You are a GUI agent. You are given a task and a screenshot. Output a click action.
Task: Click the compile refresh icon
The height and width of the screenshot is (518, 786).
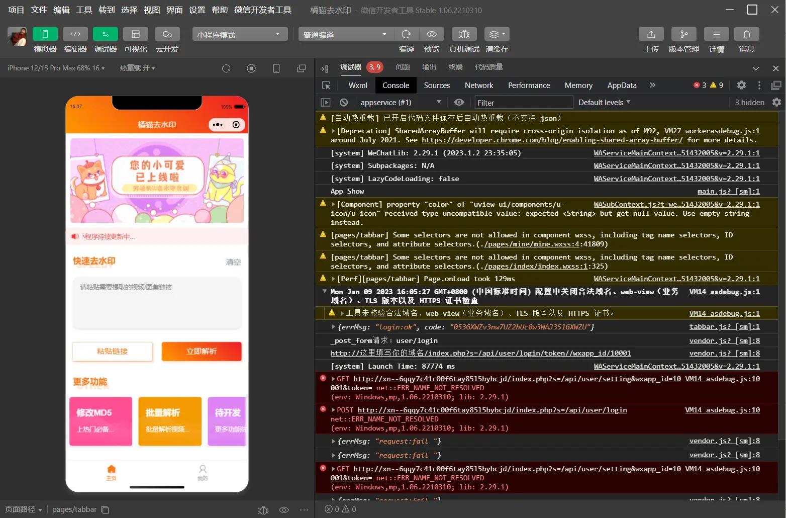point(406,34)
